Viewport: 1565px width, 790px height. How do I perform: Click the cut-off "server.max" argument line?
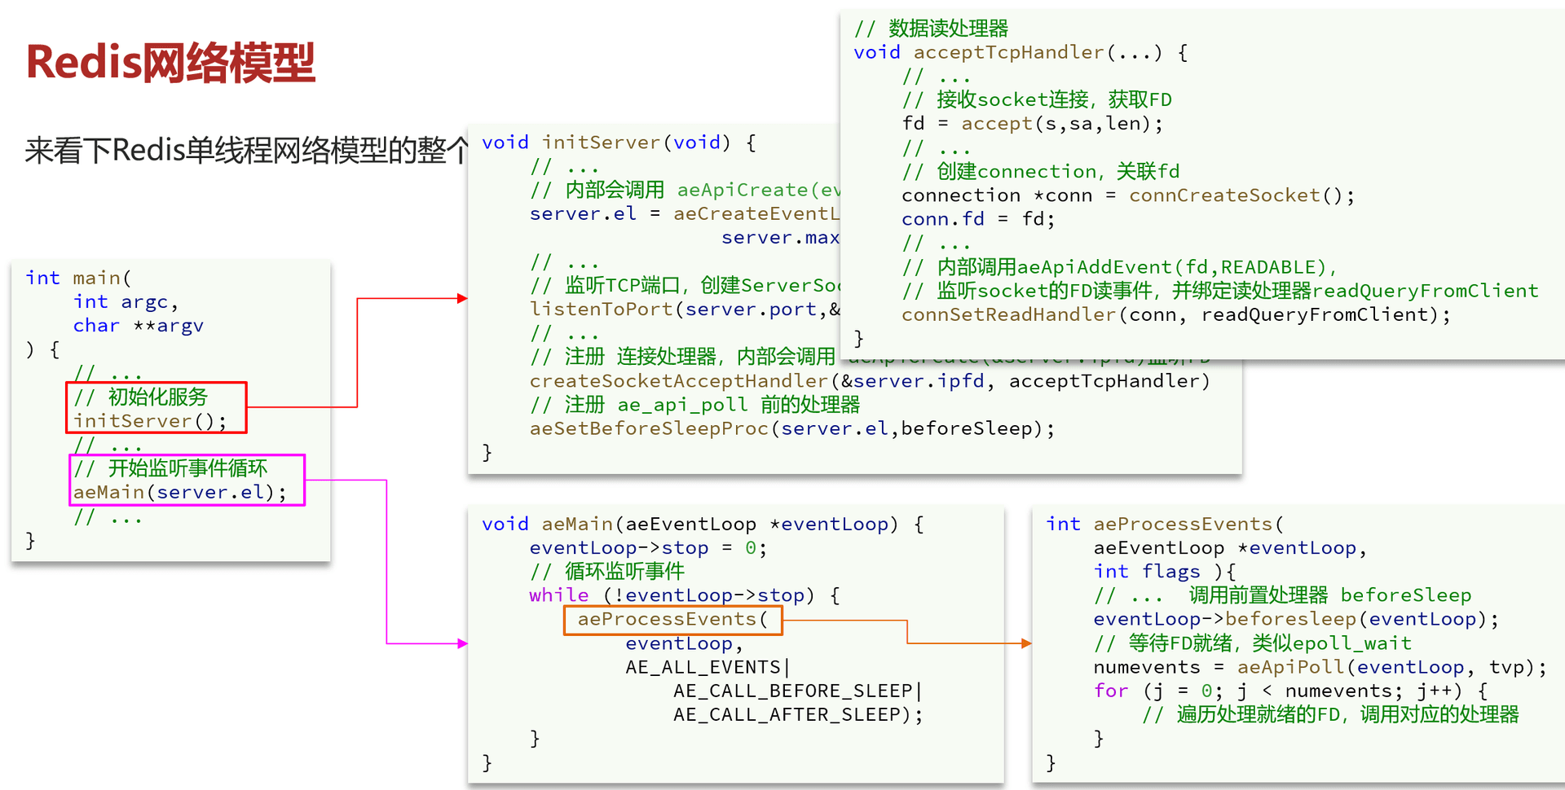coord(780,238)
